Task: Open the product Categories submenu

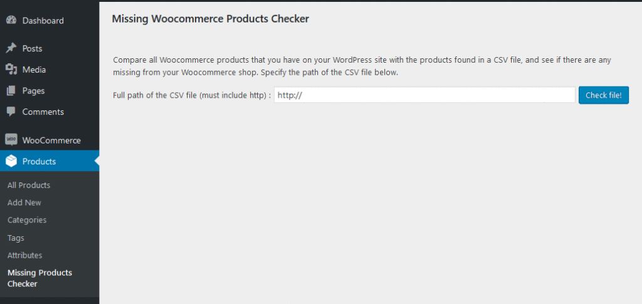Action: click(x=27, y=220)
